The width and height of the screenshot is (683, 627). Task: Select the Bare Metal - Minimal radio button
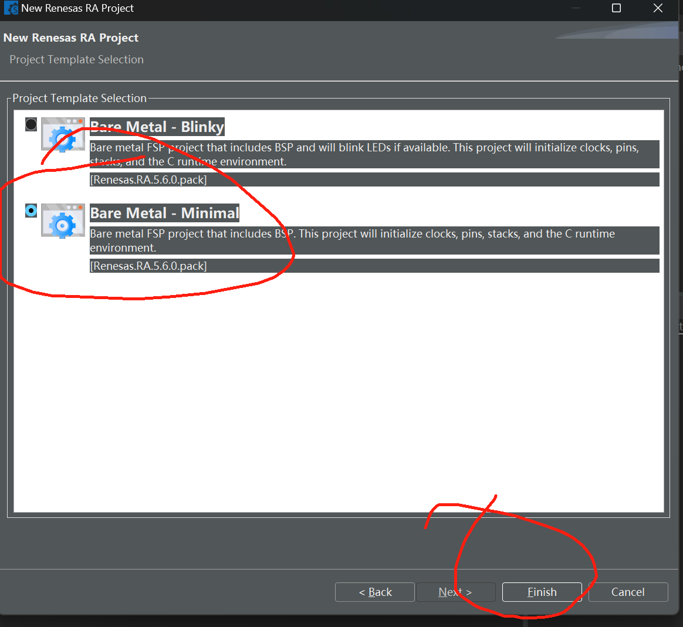[x=31, y=211]
